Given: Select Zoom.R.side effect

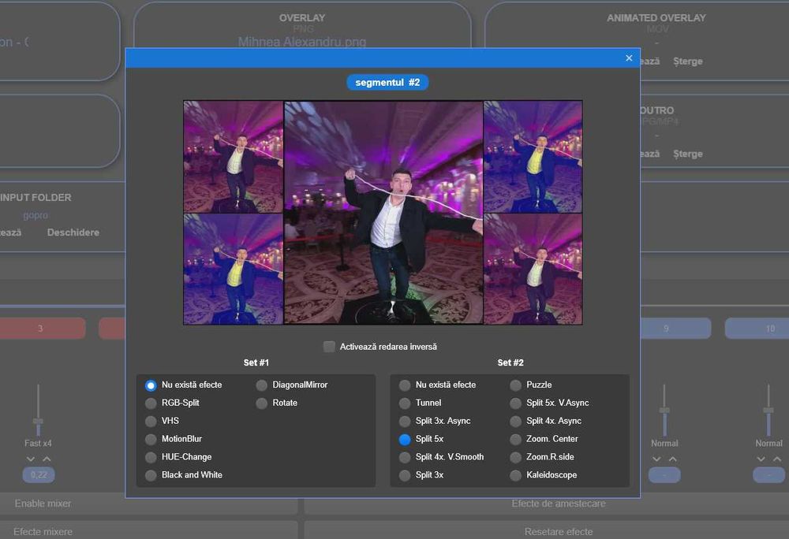Looking at the screenshot, I should point(515,458).
